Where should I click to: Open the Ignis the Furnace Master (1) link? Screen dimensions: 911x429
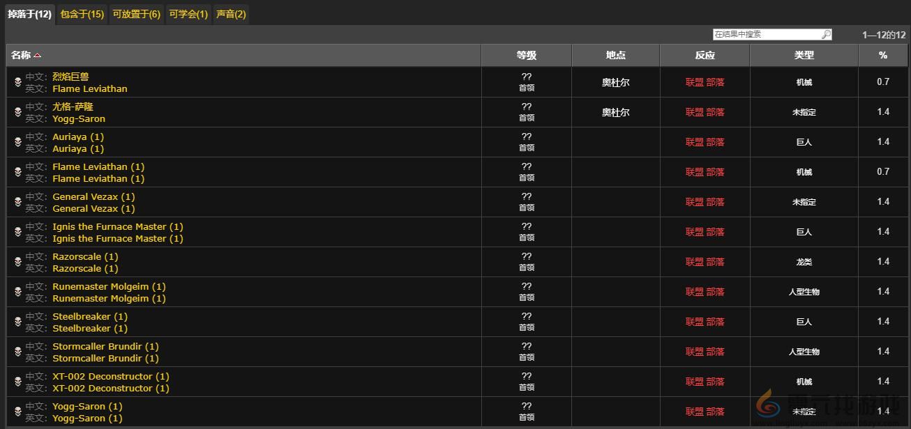click(x=117, y=226)
